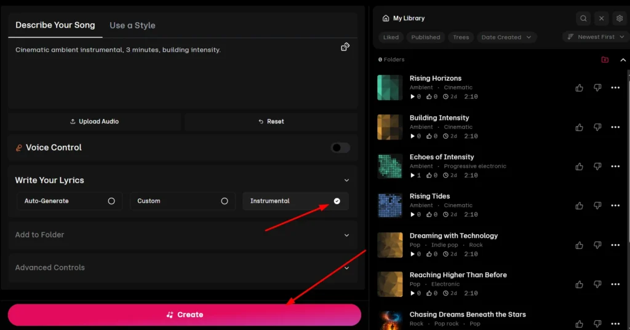Filter library by Liked
Viewport: 630px width, 330px height.
pyautogui.click(x=391, y=37)
